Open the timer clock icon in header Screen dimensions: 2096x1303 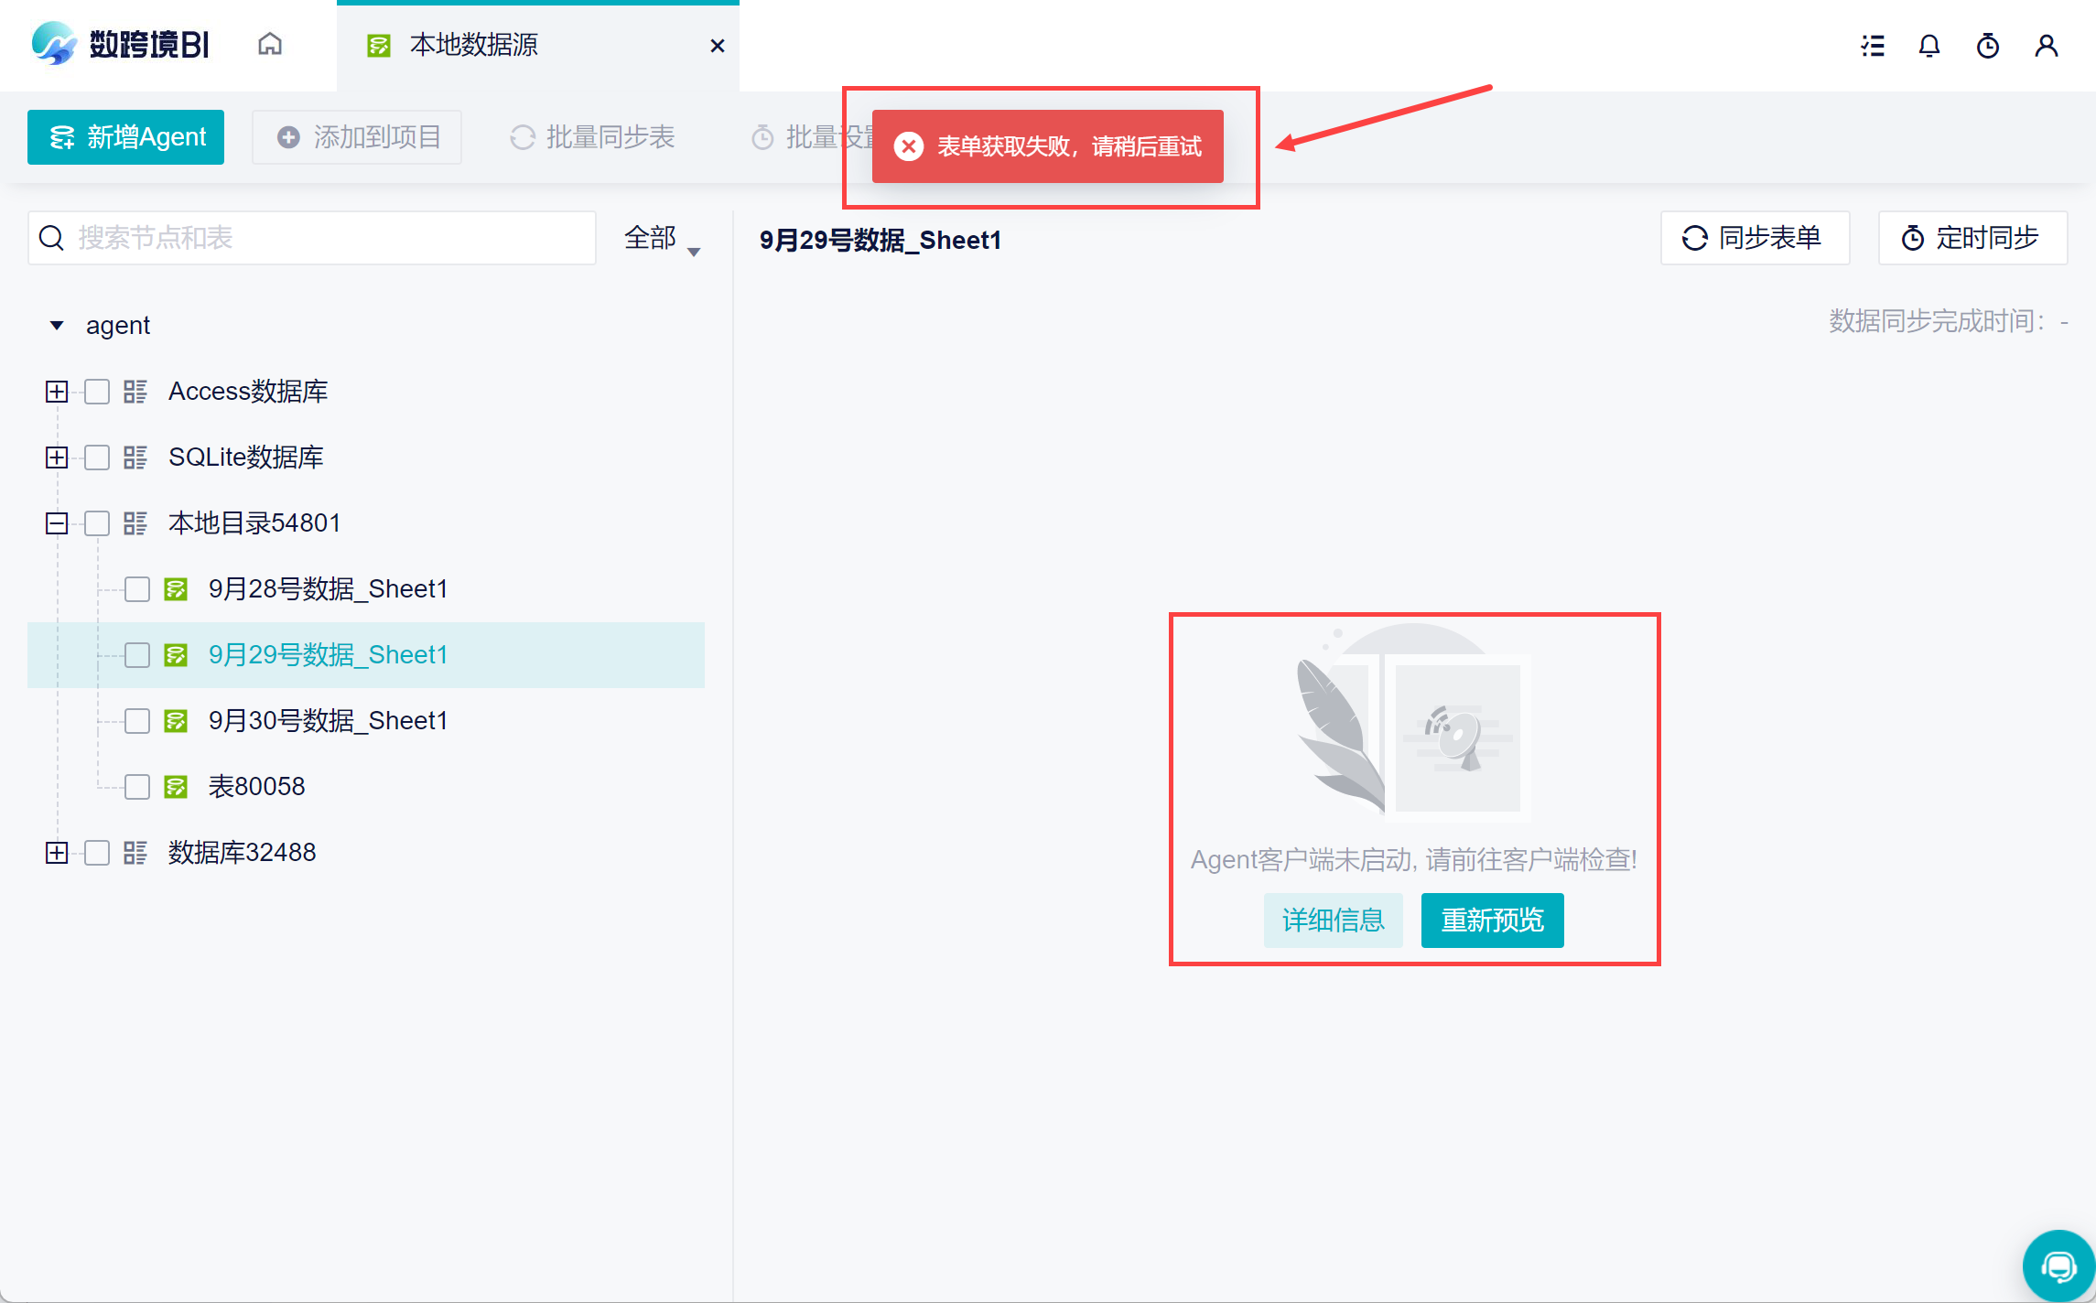pyautogui.click(x=1988, y=46)
